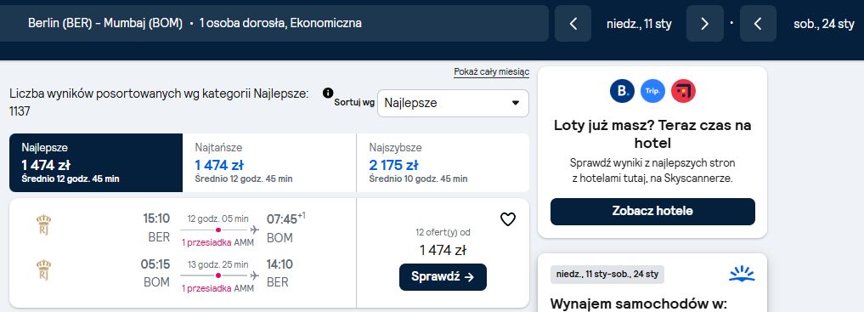Image resolution: width=864 pixels, height=312 pixels.
Task: Click the red hotel partner logo icon
Action: coord(683,91)
